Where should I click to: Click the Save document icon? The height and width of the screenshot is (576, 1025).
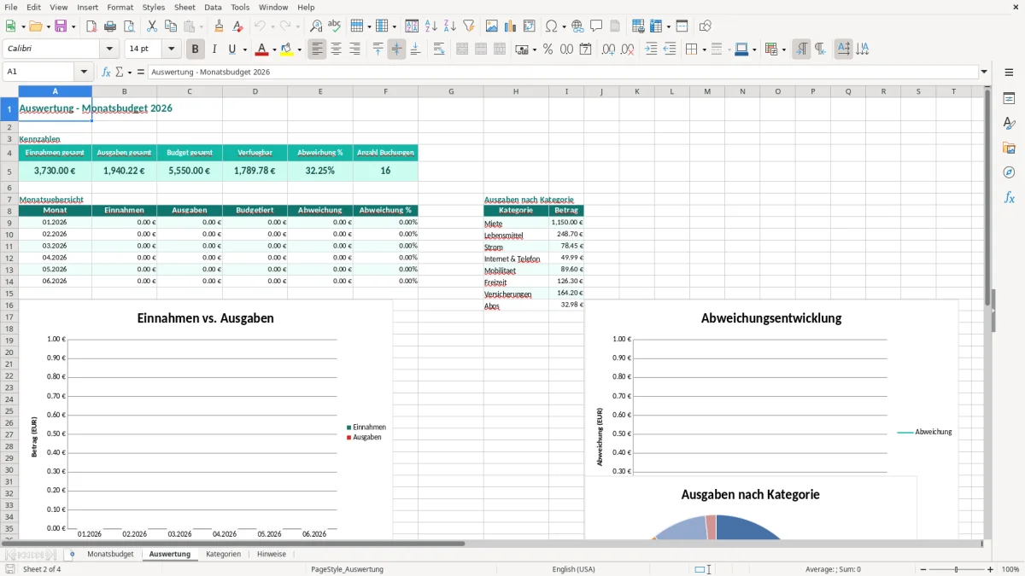point(61,26)
